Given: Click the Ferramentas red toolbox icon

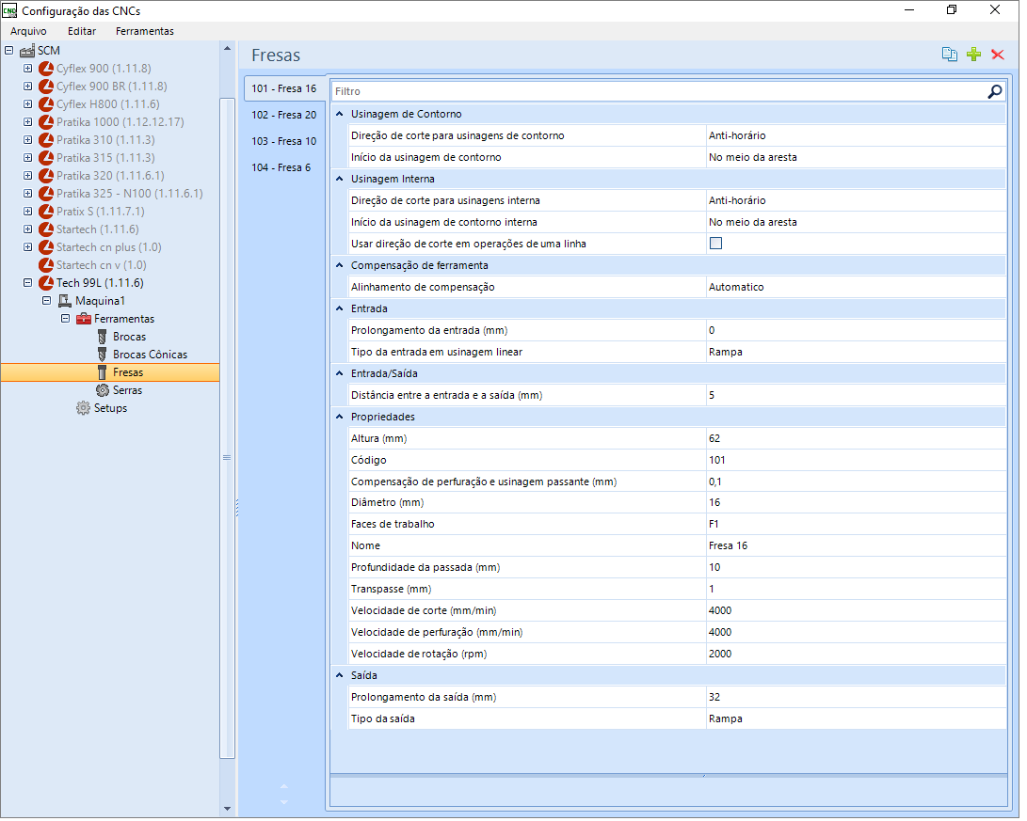Looking at the screenshot, I should pyautogui.click(x=84, y=321).
